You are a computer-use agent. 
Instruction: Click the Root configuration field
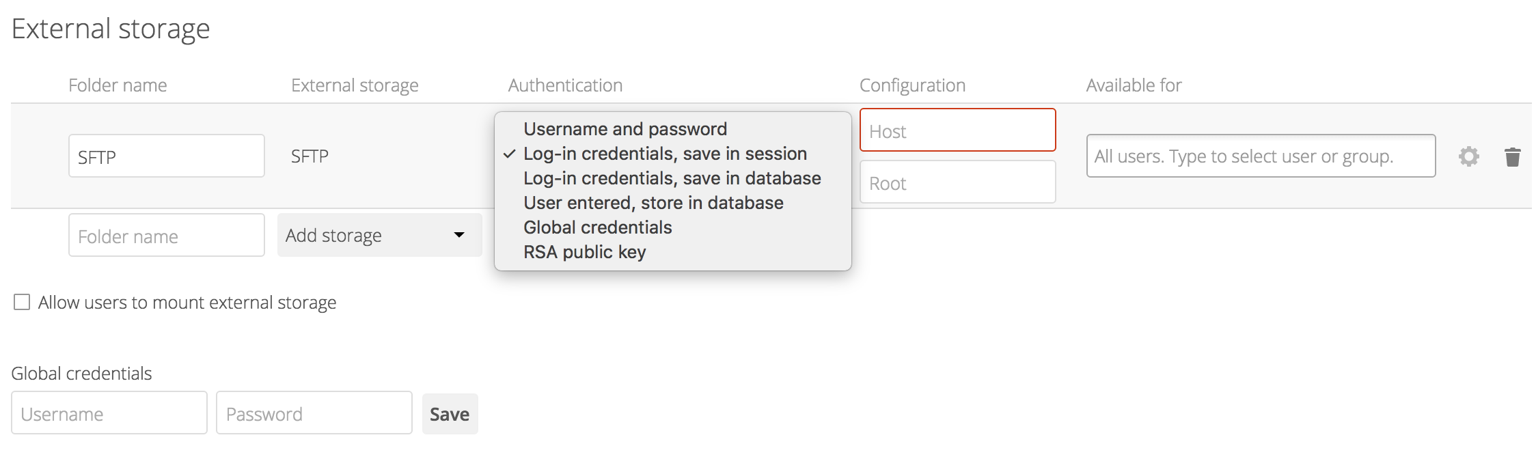click(958, 182)
